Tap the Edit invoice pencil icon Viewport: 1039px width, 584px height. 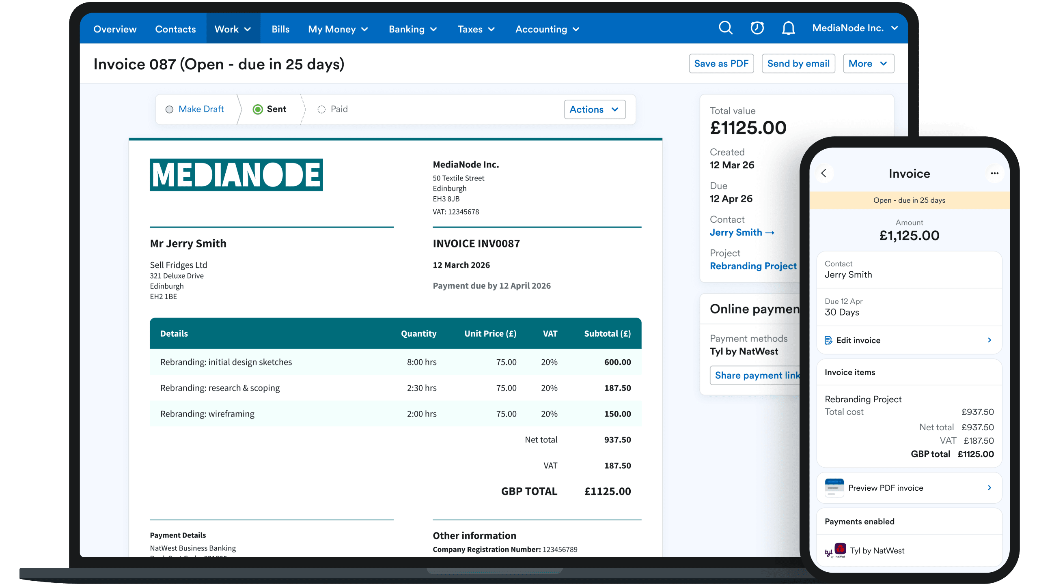click(x=828, y=340)
